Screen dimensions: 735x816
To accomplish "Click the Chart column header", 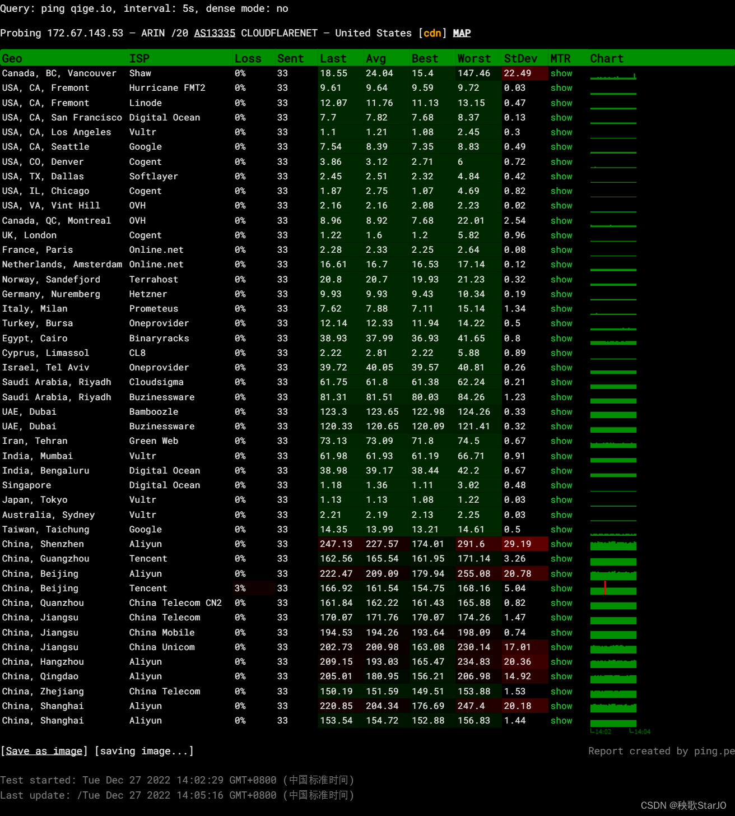I will tap(607, 58).
